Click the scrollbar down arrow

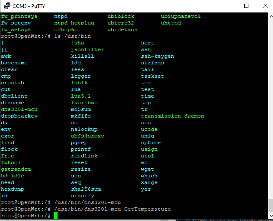click(271, 216)
